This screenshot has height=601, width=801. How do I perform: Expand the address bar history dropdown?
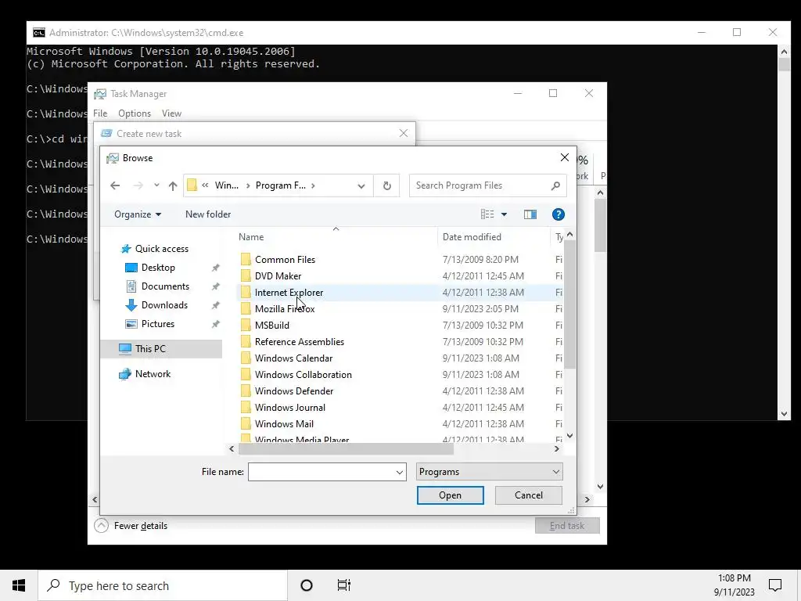(x=361, y=185)
